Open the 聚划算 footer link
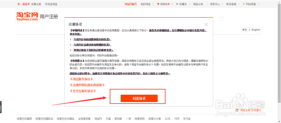The image size is (281, 123). pyautogui.click(x=118, y=119)
